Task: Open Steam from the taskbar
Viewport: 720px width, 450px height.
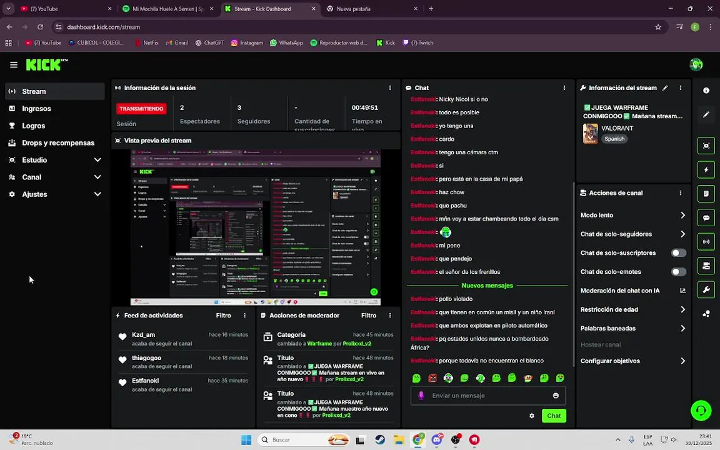Action: click(380, 440)
